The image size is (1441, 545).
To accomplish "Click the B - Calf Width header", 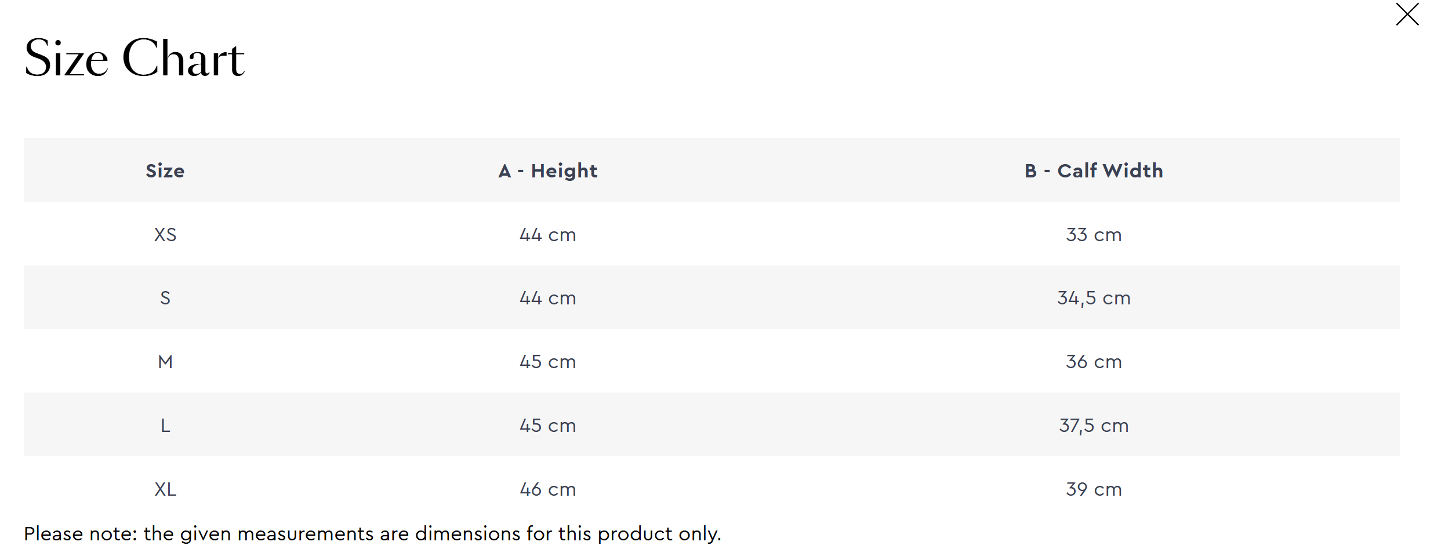I will (x=1094, y=170).
